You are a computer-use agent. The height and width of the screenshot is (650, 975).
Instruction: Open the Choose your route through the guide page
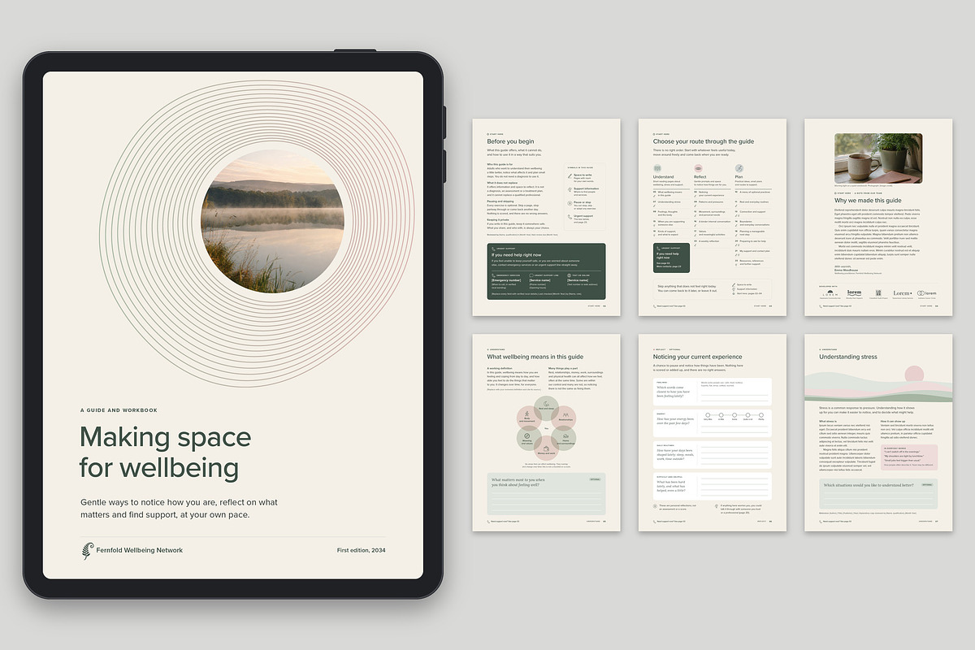713,217
